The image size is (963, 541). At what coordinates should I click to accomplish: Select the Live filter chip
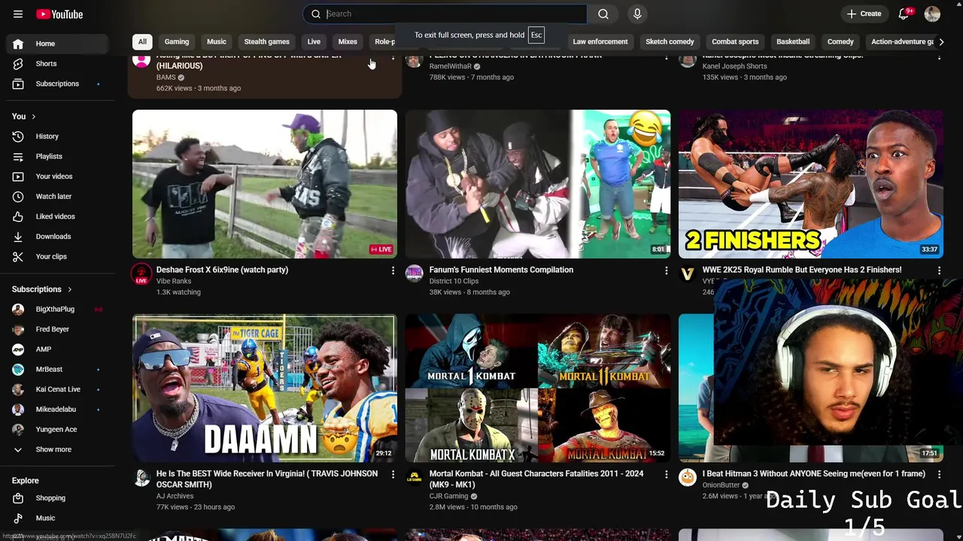pos(314,41)
